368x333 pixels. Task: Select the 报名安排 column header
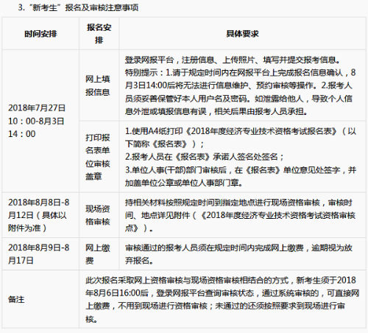(x=99, y=34)
